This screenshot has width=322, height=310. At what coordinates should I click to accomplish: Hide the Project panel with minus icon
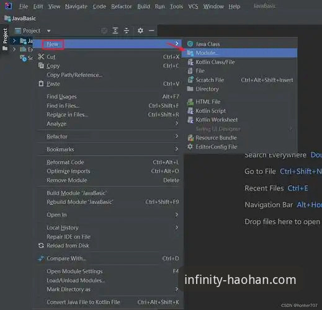pos(151,31)
